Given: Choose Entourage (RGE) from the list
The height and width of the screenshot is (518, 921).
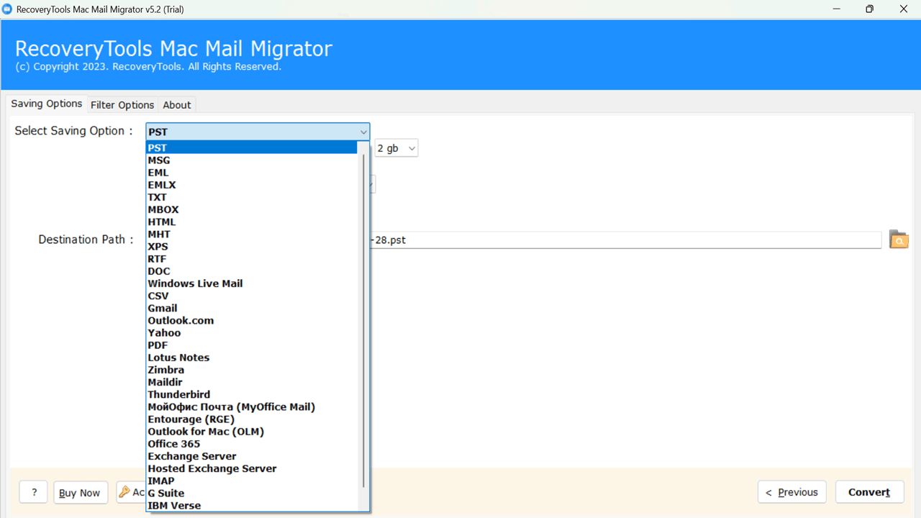Looking at the screenshot, I should (x=252, y=419).
